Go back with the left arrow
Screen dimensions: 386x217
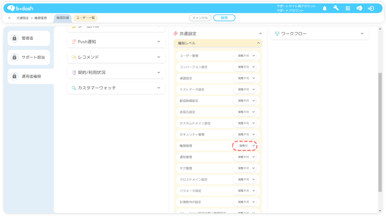[x=10, y=18]
